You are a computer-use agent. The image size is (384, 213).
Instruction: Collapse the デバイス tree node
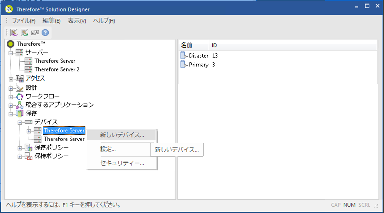(20, 123)
